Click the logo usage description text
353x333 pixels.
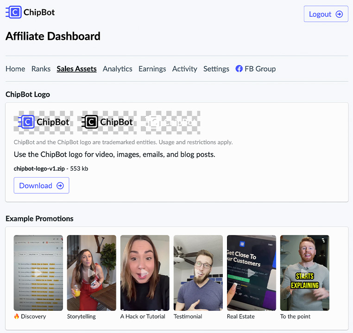[114, 154]
